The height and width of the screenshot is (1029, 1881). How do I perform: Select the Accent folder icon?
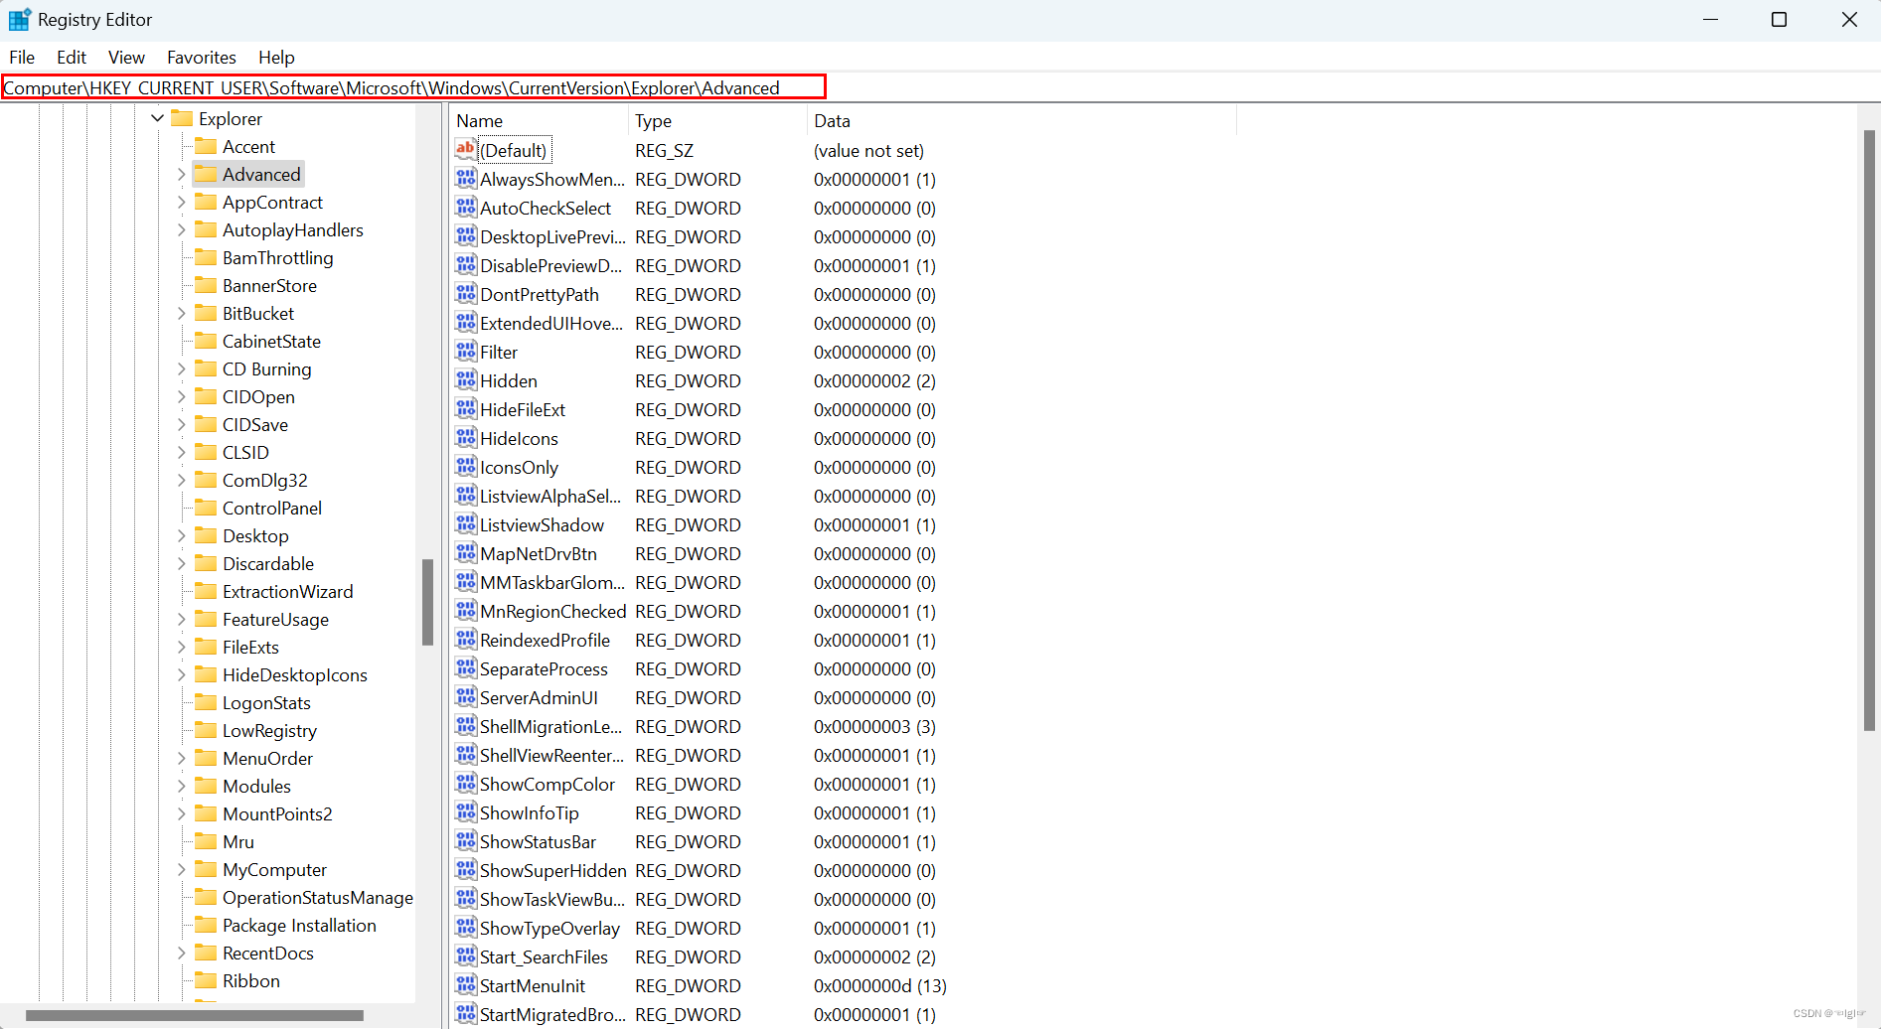[206, 146]
